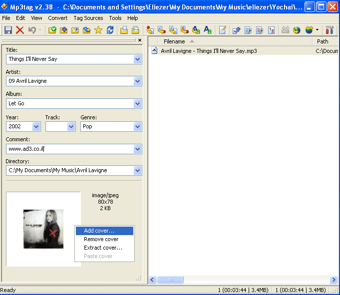The height and width of the screenshot is (295, 340).
Task: Click the yellow star favorites icon
Action: coord(98,30)
